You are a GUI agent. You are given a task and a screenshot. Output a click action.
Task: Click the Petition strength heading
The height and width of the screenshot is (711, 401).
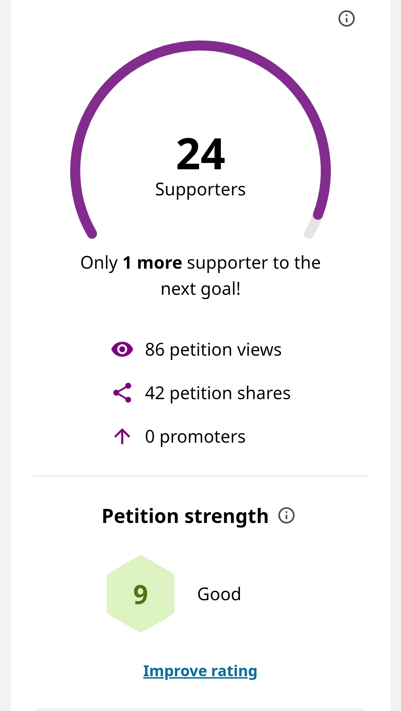pos(185,516)
